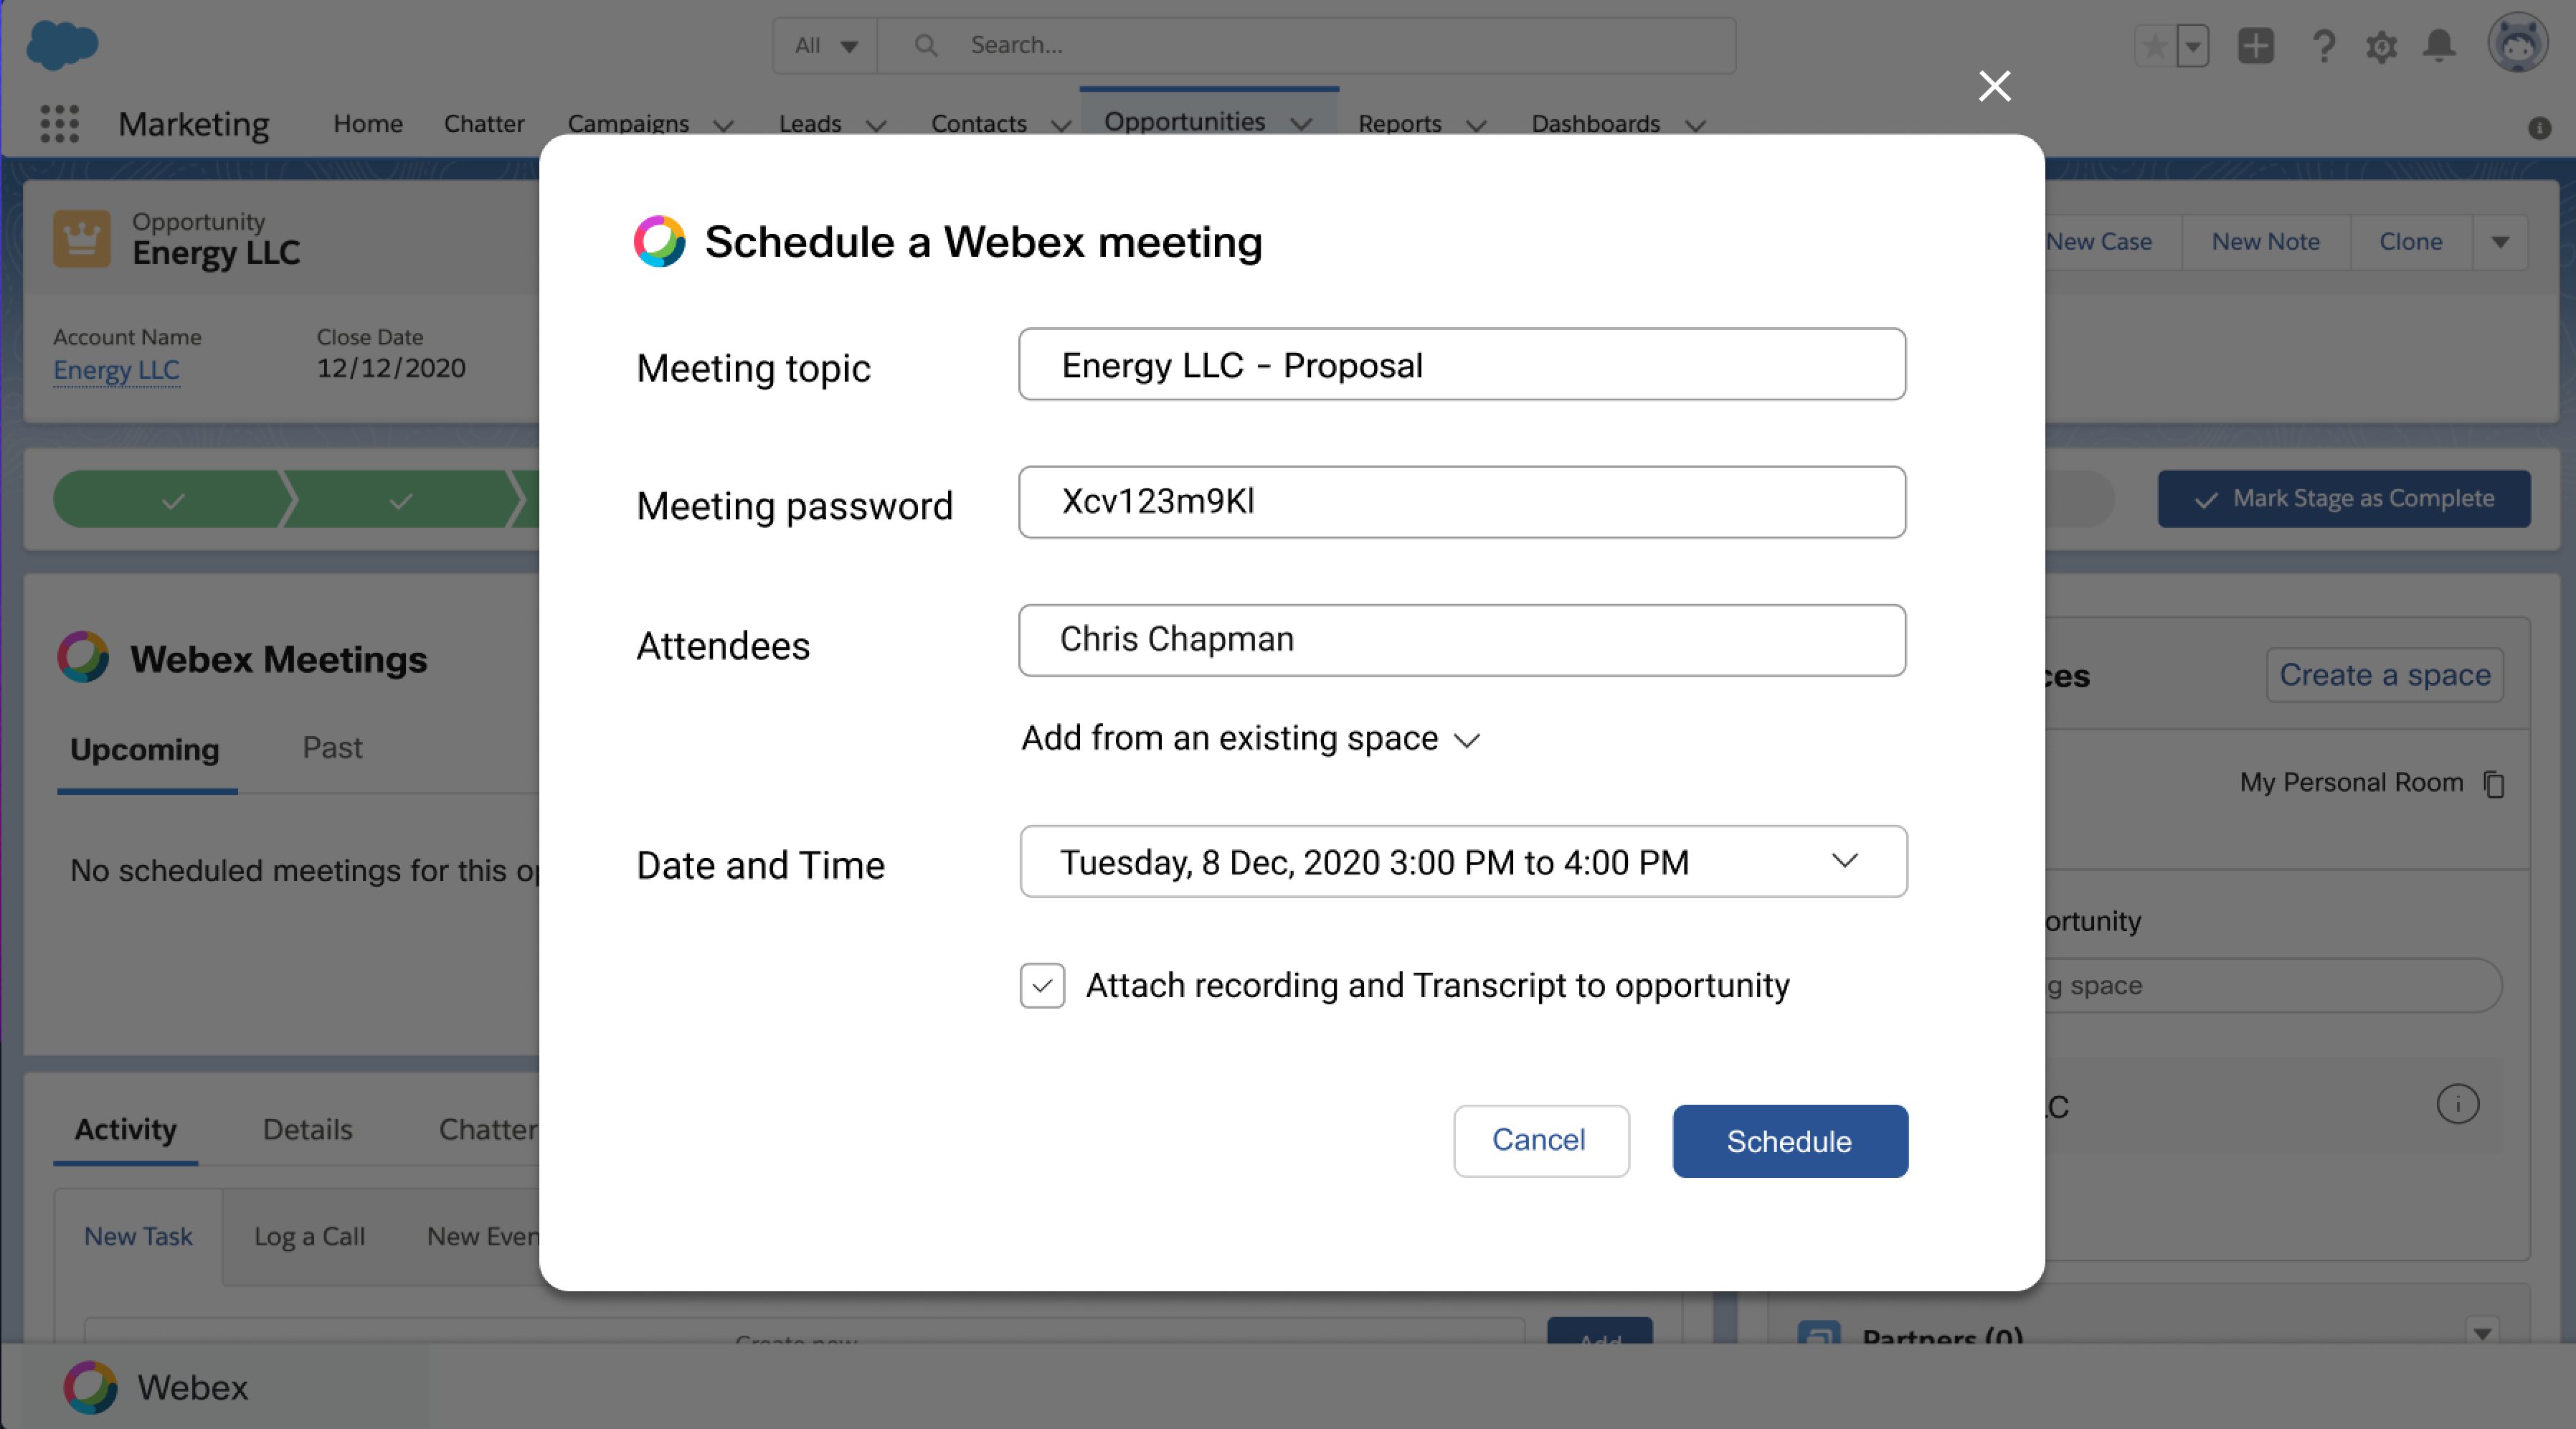Toggle Attach recording and Transcript checkbox
The image size is (2576, 1429).
[1042, 986]
